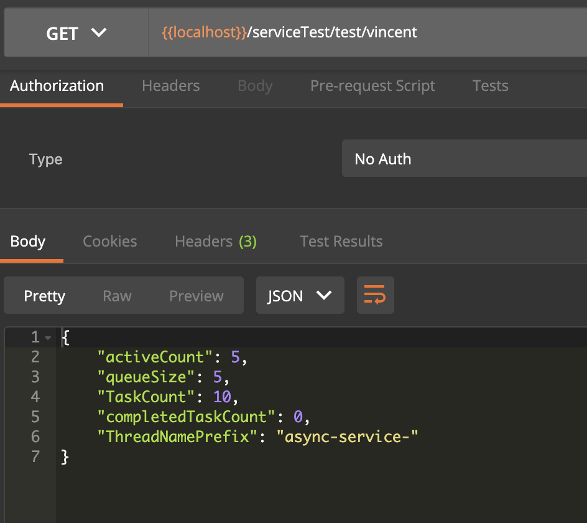
Task: Collapse the JSON object at line 1
Action: (x=47, y=338)
